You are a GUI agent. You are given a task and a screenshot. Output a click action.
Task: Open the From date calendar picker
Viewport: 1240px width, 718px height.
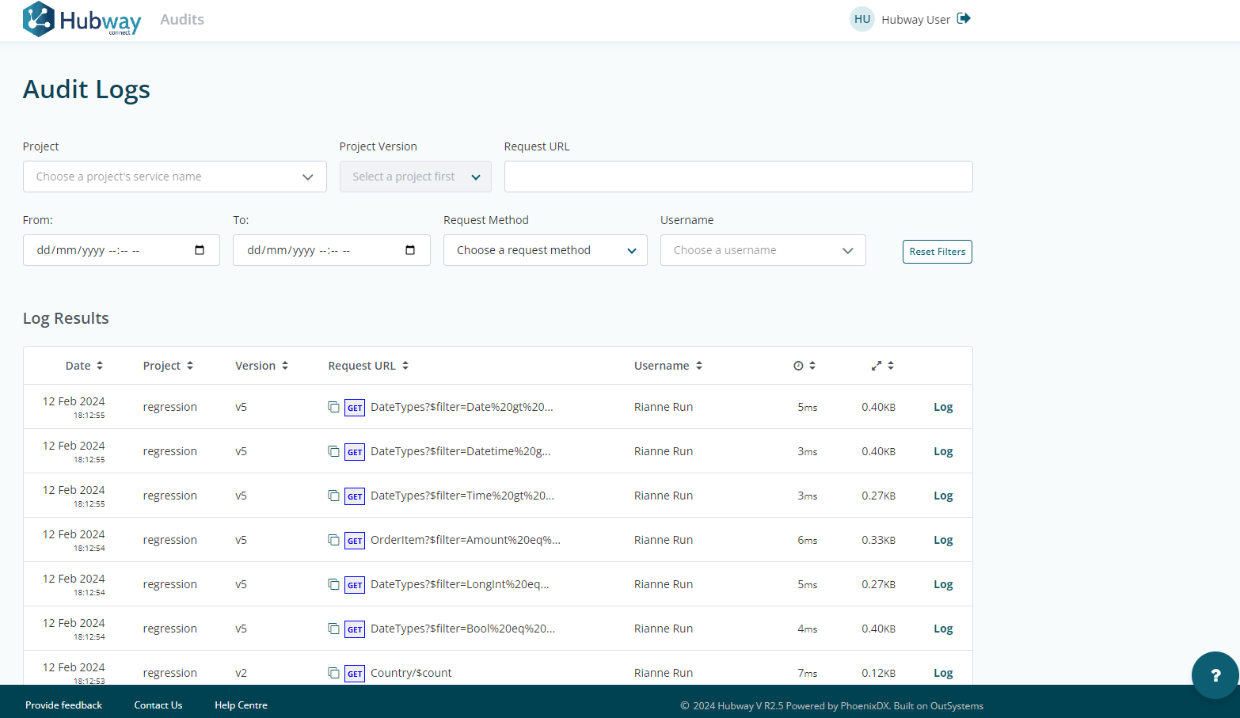click(200, 249)
